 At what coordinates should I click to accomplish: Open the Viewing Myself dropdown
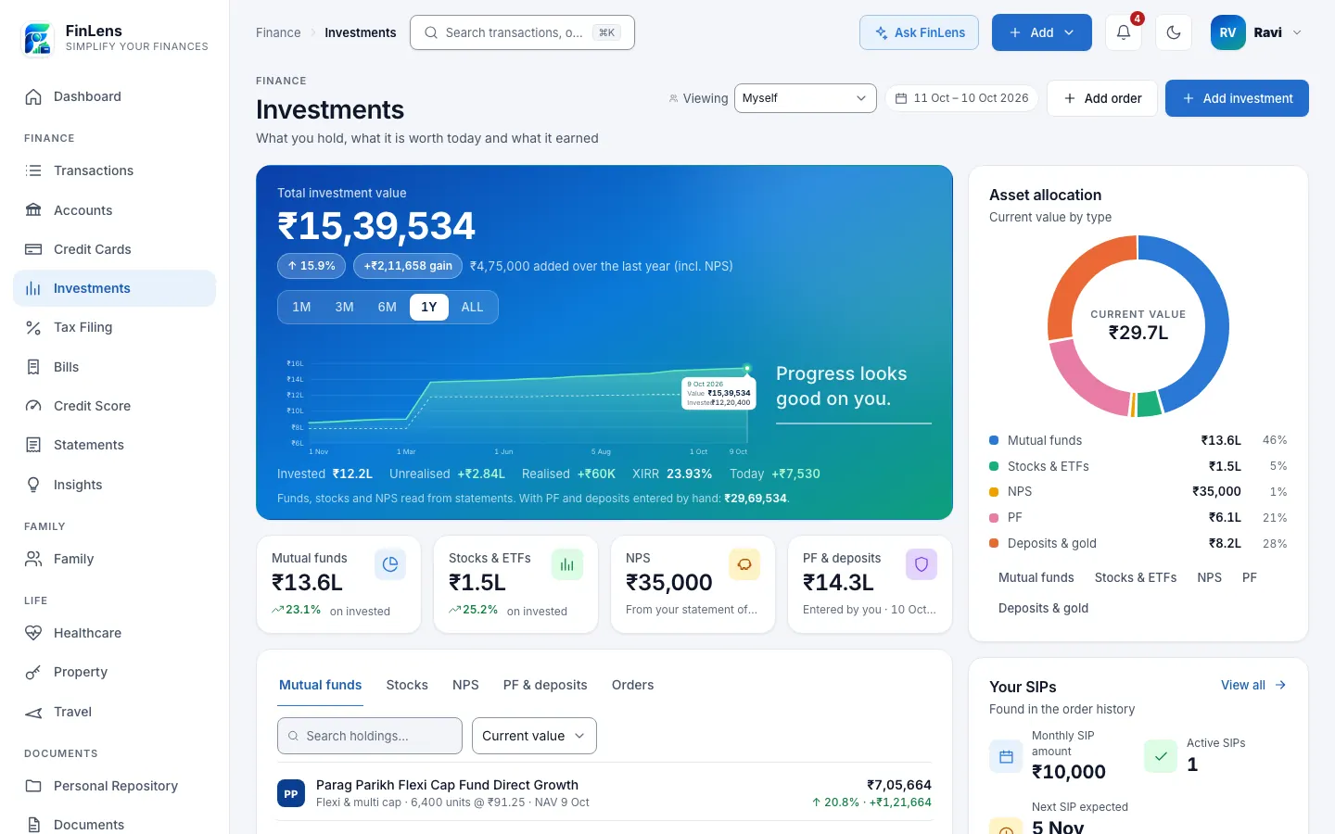805,98
